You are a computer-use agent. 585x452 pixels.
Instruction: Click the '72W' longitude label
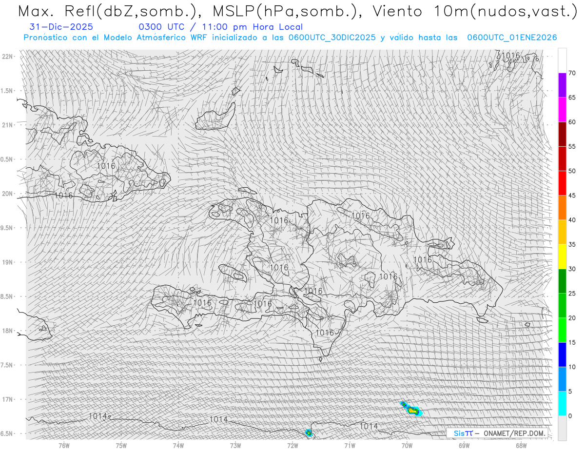pos(292,445)
